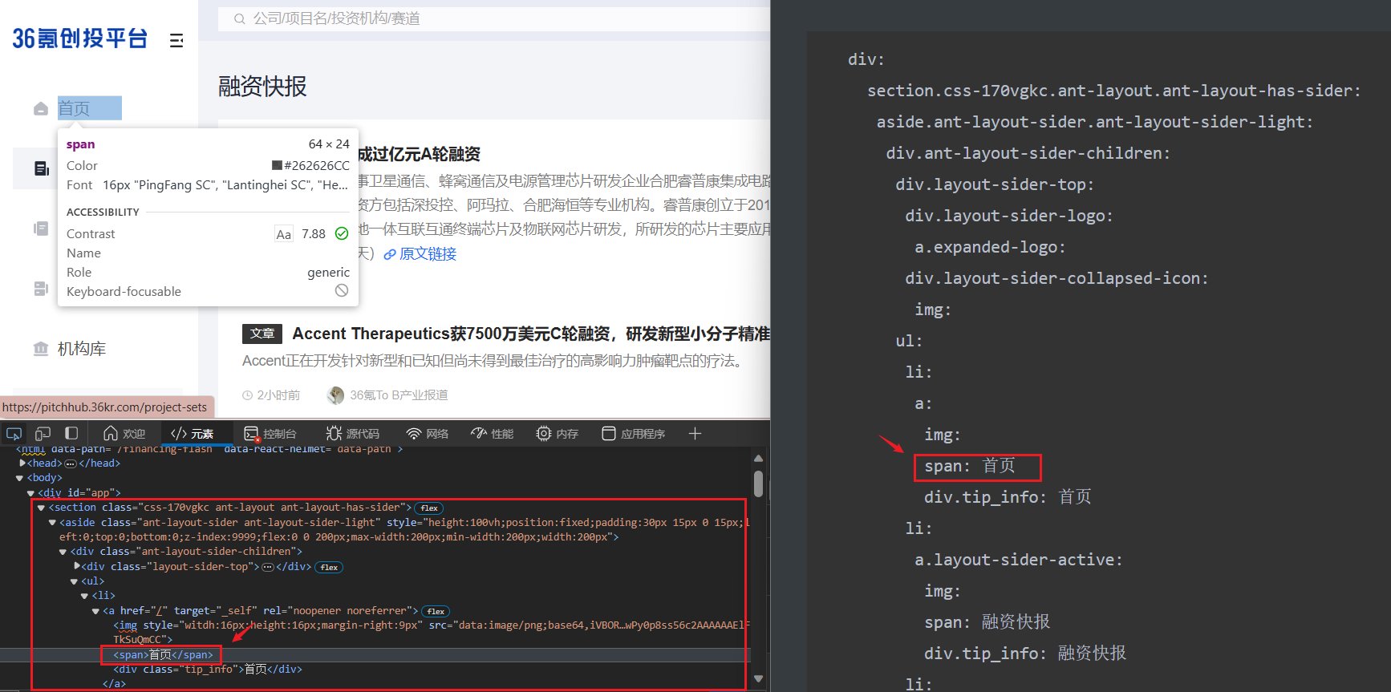The height and width of the screenshot is (692, 1391).
Task: Click the Aa contrast sample icon
Action: pos(284,234)
